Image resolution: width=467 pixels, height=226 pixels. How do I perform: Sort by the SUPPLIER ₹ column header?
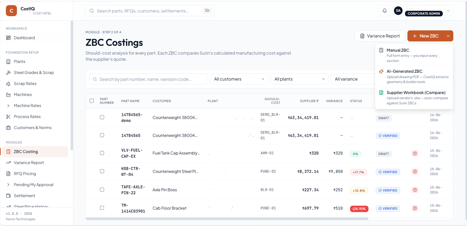tap(309, 101)
